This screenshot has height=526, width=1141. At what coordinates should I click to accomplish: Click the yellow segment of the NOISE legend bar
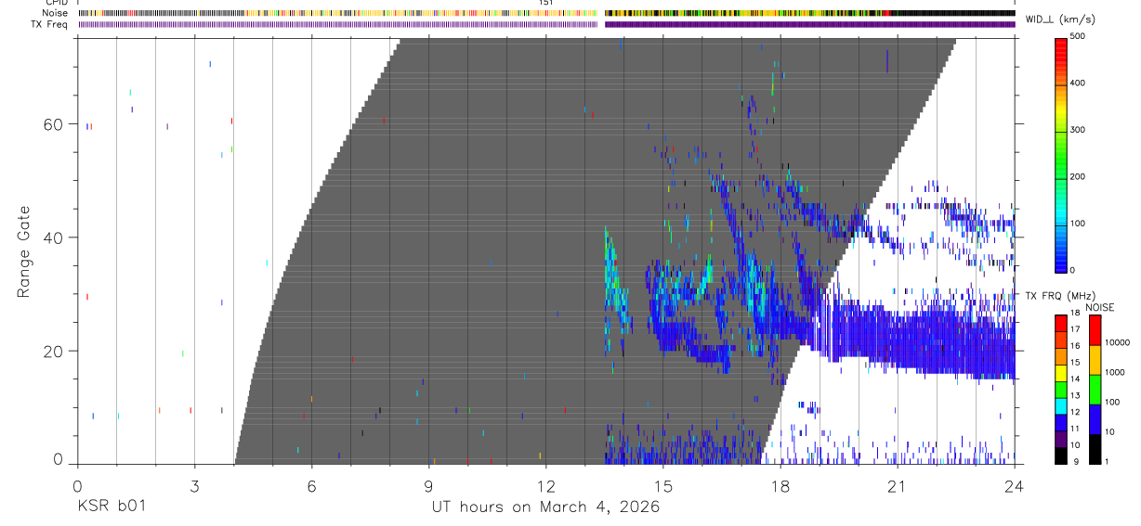point(1095,360)
